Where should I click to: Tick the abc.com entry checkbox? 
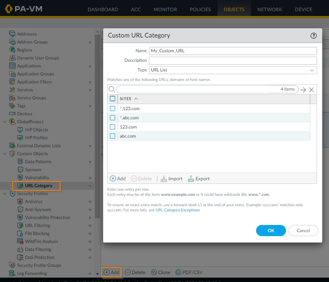[x=113, y=136]
